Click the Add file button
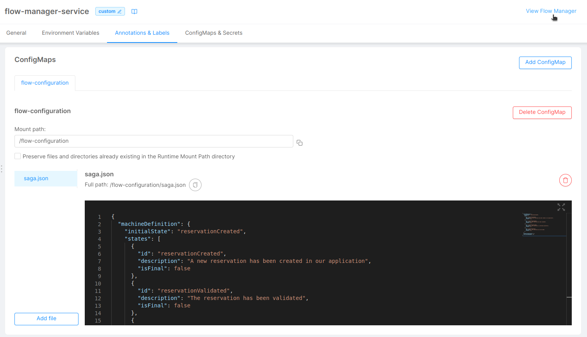Viewport: 587px width, 337px height. click(46, 319)
